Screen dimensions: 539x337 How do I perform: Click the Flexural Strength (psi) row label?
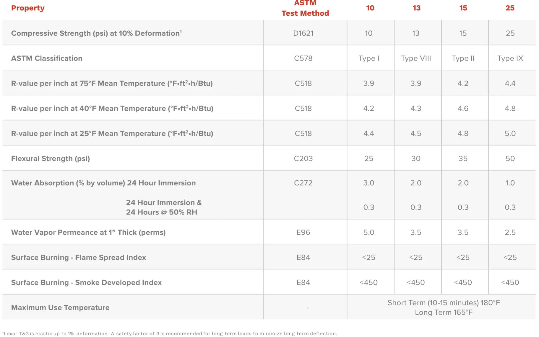click(x=51, y=159)
